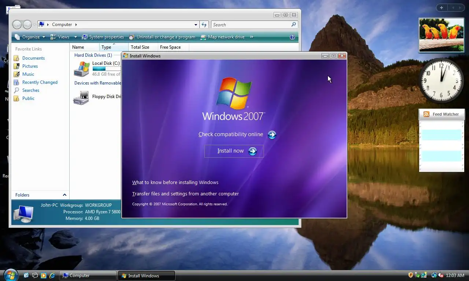Image resolution: width=469 pixels, height=281 pixels.
Task: Click the Devices with Removable group header
Action: pos(97,83)
